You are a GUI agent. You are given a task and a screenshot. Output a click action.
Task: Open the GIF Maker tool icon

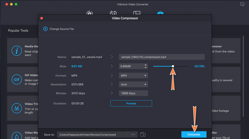[x=16, y=79]
